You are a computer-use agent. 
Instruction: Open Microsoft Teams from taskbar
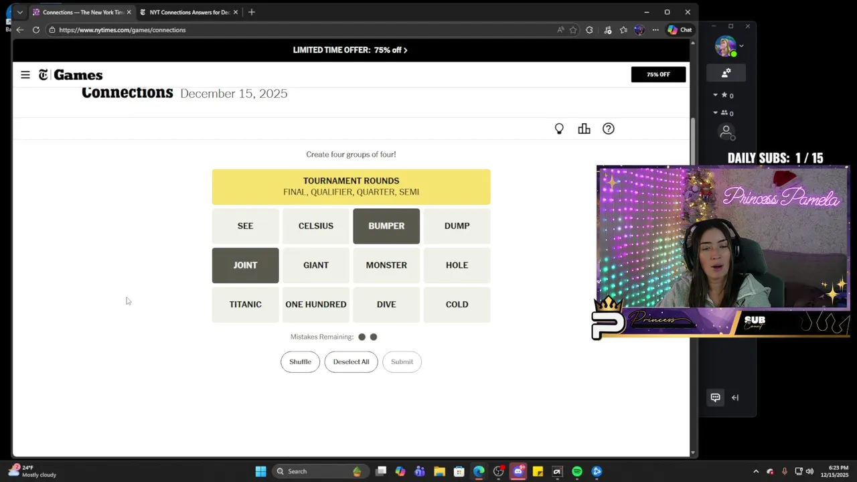point(420,471)
